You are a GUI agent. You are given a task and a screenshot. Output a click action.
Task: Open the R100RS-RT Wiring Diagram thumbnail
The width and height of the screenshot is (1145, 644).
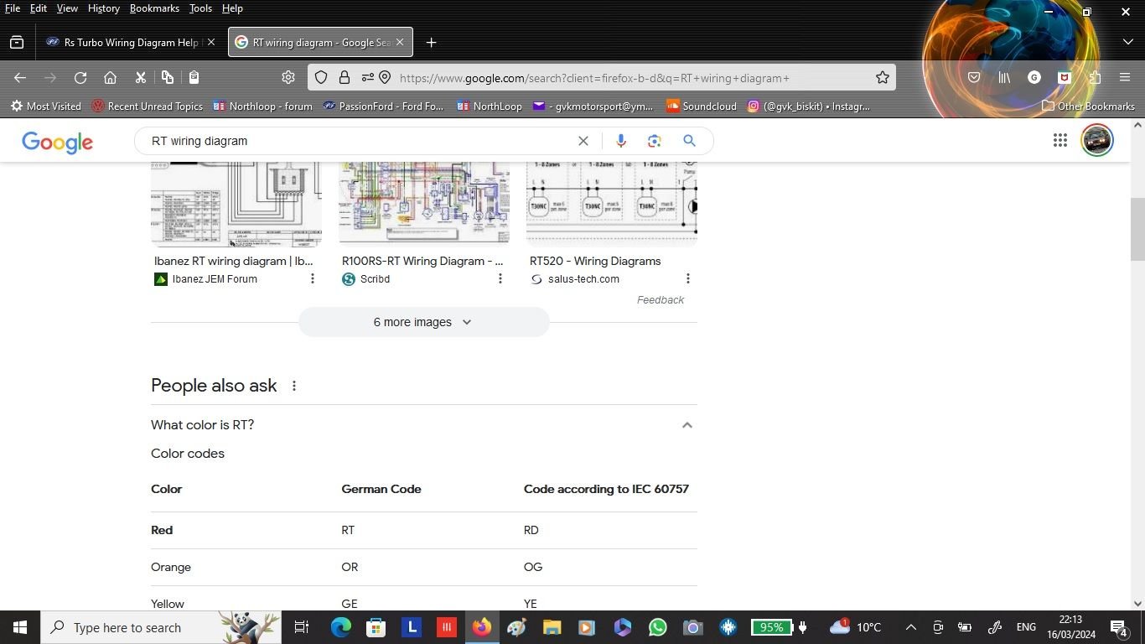coord(423,204)
